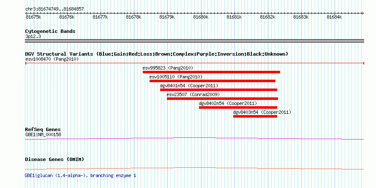Click the Disease Genes (OMIM) track title
376x188 pixels.
point(54,159)
